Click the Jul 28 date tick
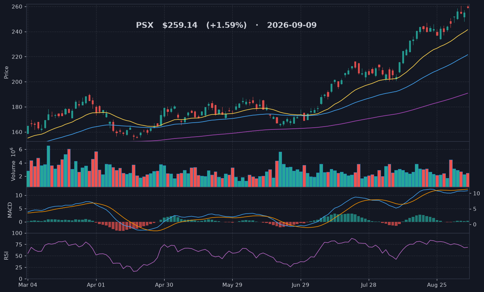Viewport: 484px width, 292px height. pos(369,285)
